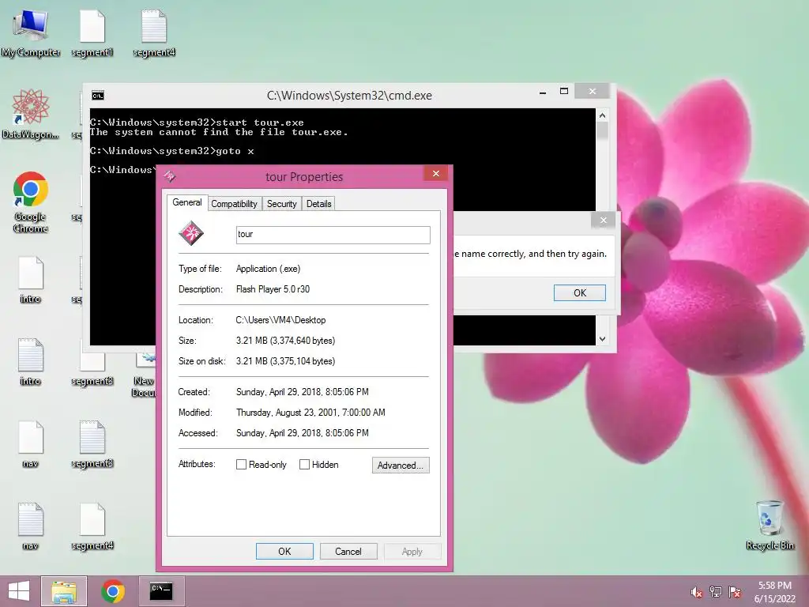Click the Chrome icon in the taskbar
The image size is (809, 607).
point(113,591)
